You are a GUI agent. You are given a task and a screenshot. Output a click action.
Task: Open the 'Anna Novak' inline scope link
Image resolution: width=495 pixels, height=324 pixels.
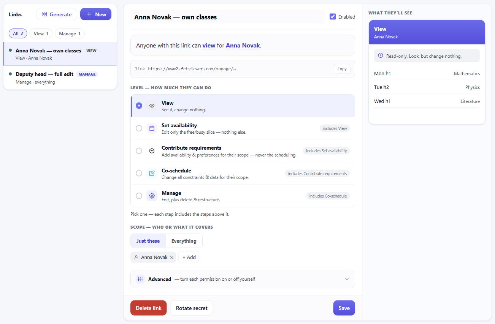(243, 46)
